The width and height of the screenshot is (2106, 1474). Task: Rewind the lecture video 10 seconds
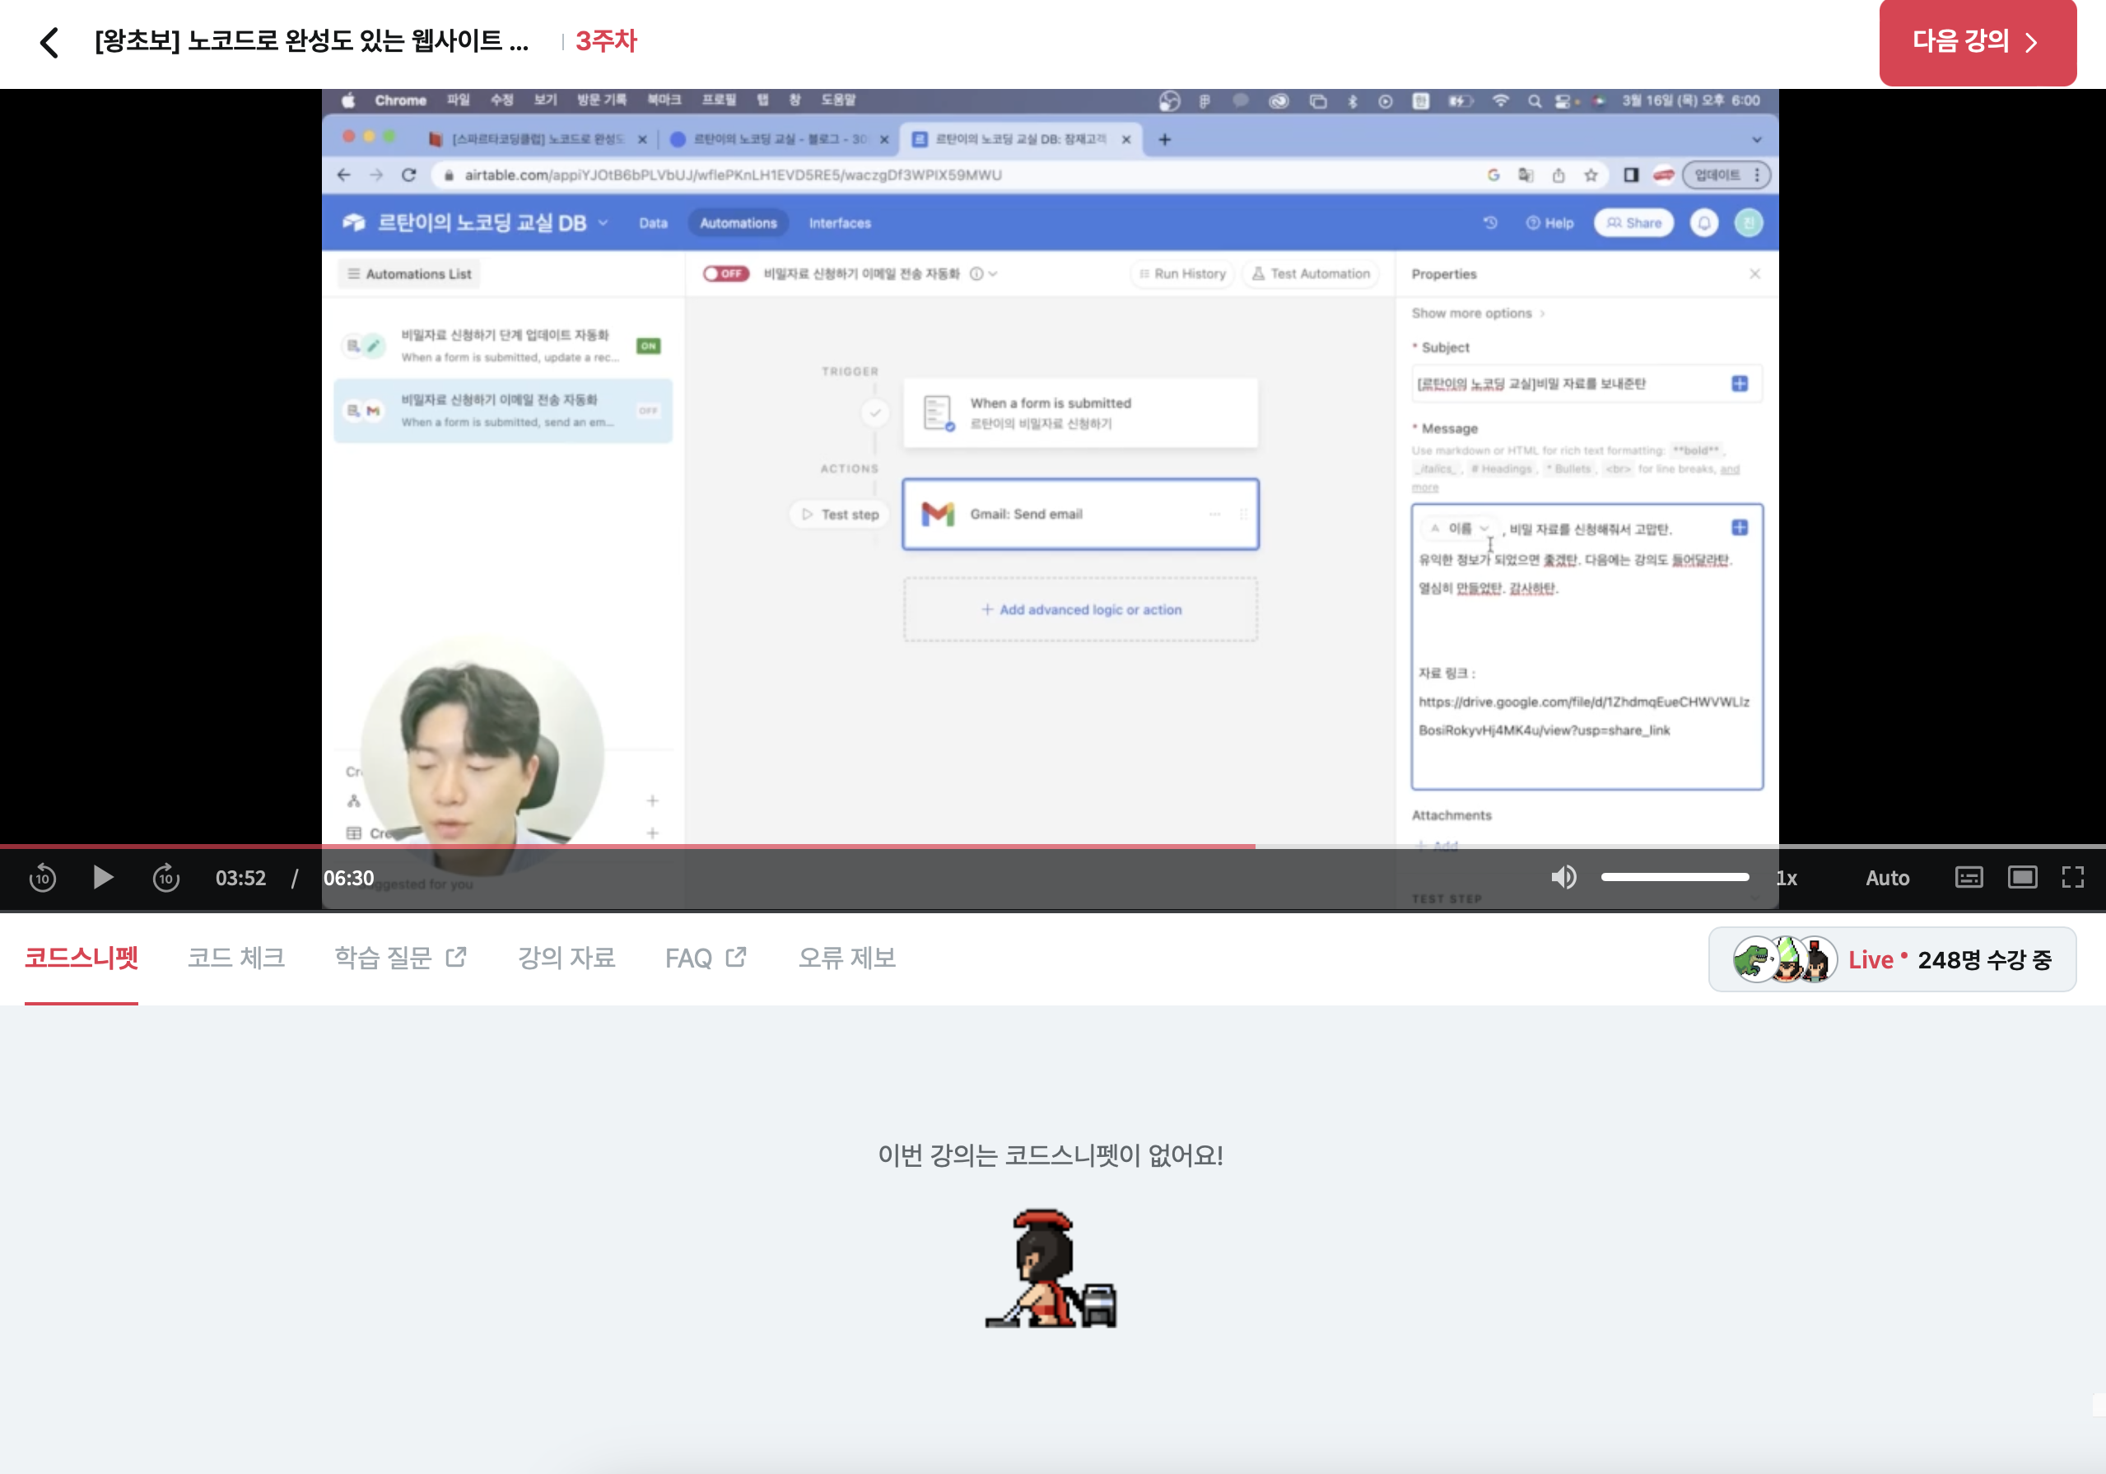point(42,878)
